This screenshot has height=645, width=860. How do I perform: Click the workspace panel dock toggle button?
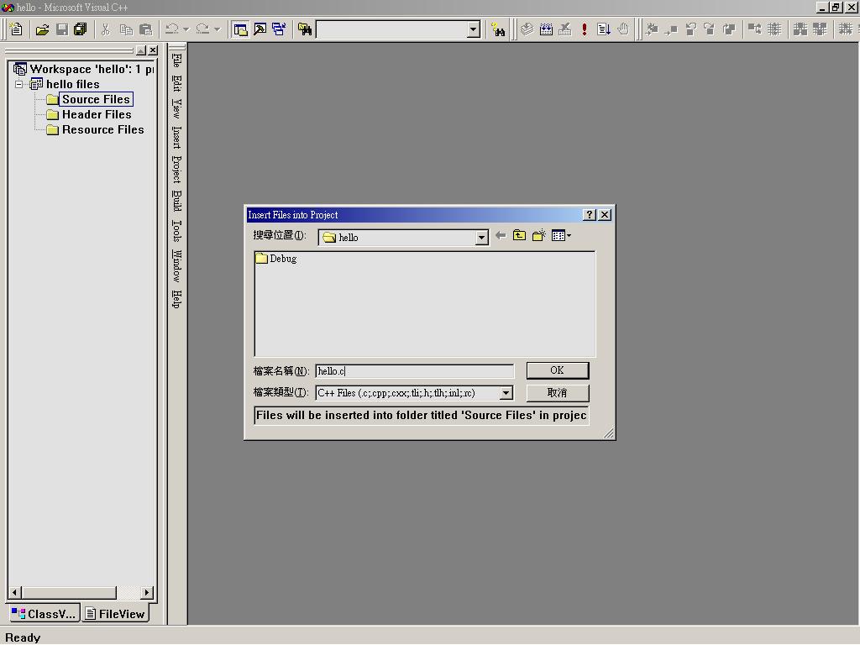(141, 50)
